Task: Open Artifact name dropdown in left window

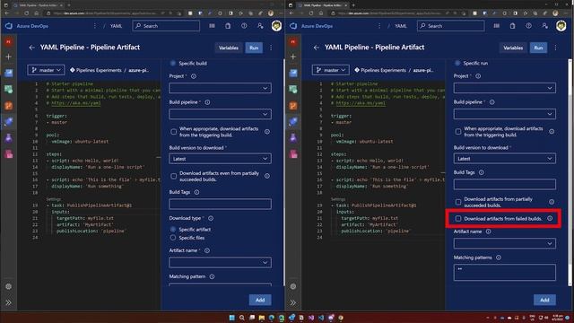Action: pos(220,262)
